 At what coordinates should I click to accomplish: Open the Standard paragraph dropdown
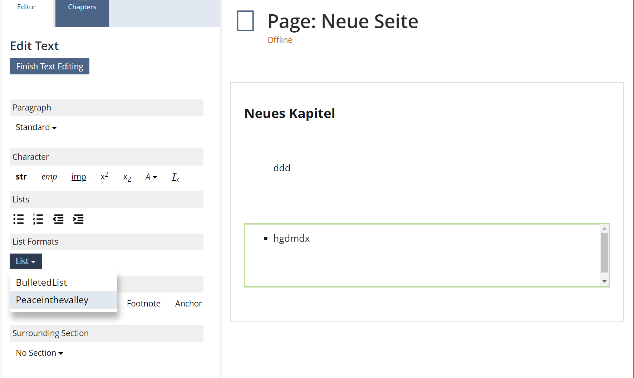[36, 127]
